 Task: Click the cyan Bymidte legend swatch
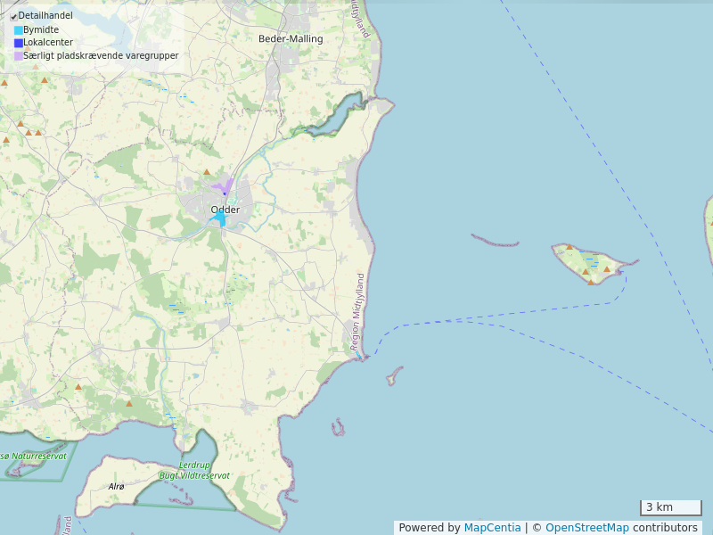(x=19, y=29)
